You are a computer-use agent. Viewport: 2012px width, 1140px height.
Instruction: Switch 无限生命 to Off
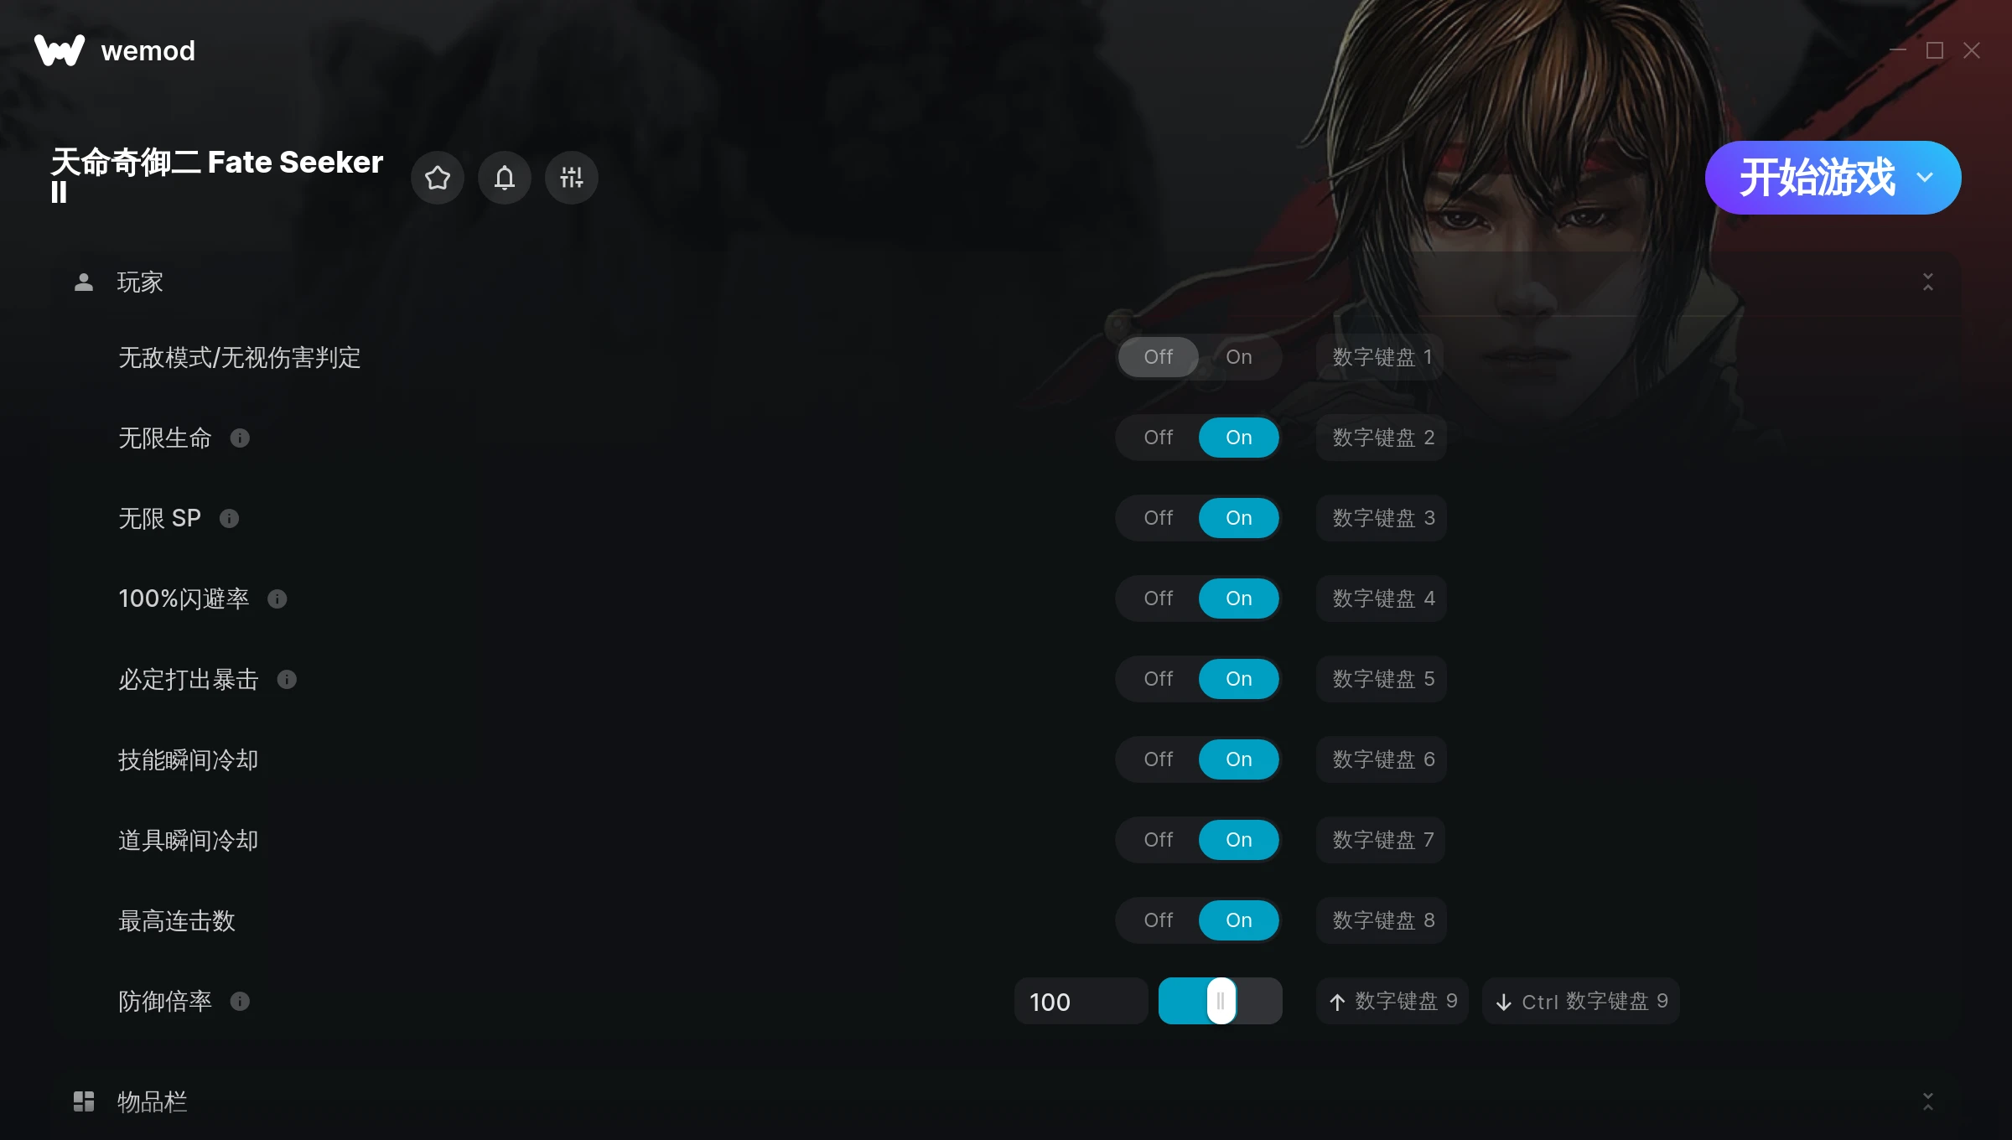tap(1159, 438)
